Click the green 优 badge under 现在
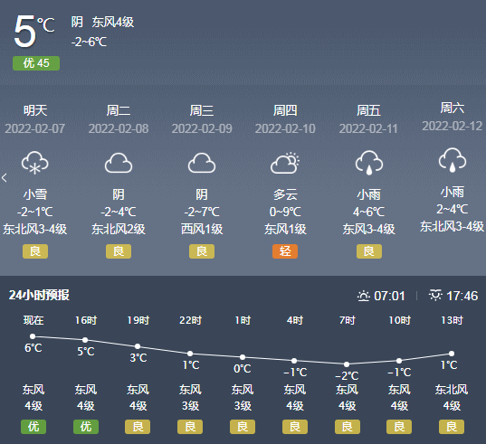 tap(33, 427)
